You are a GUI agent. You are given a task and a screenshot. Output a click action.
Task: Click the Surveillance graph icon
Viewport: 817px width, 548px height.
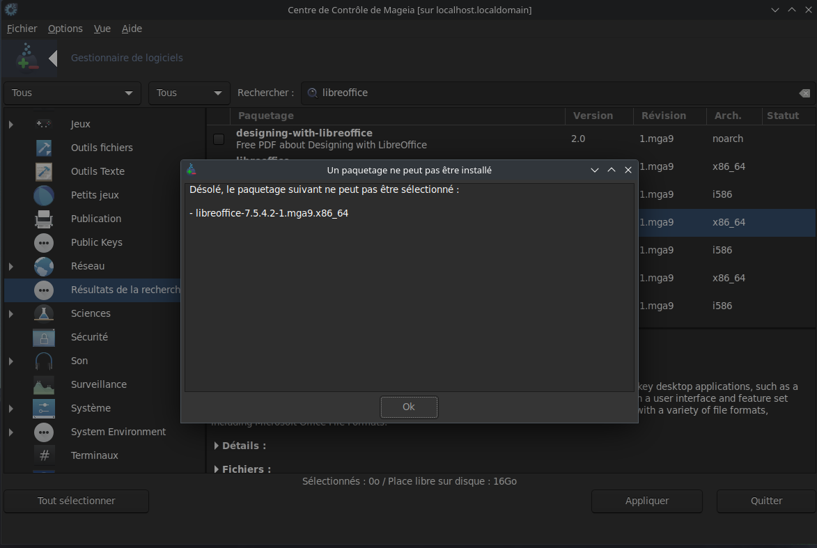[44, 385]
